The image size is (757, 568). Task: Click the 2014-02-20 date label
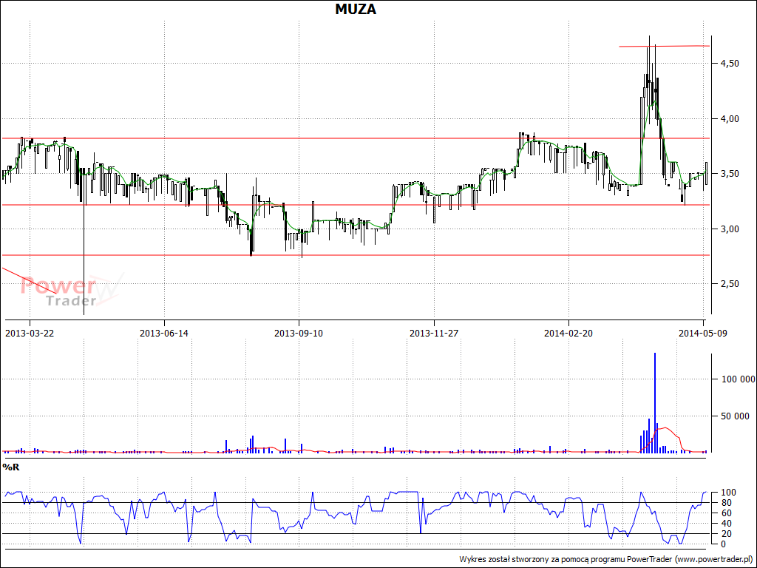[568, 334]
